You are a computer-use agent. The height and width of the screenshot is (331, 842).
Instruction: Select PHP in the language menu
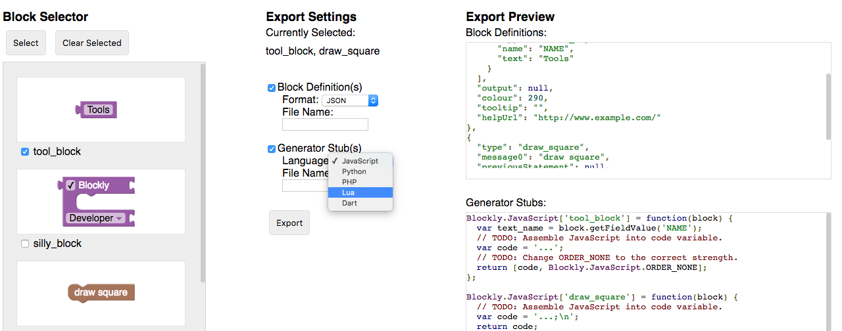point(349,182)
